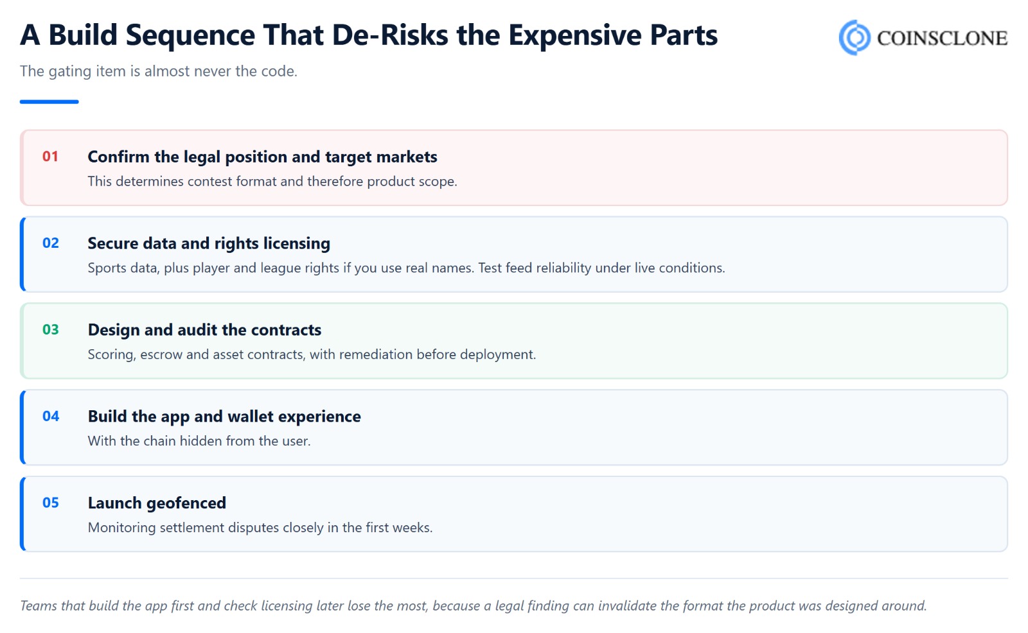The image size is (1028, 633).
Task: Click 'Monitoring settlement disputes closely' description
Action: coord(260,528)
